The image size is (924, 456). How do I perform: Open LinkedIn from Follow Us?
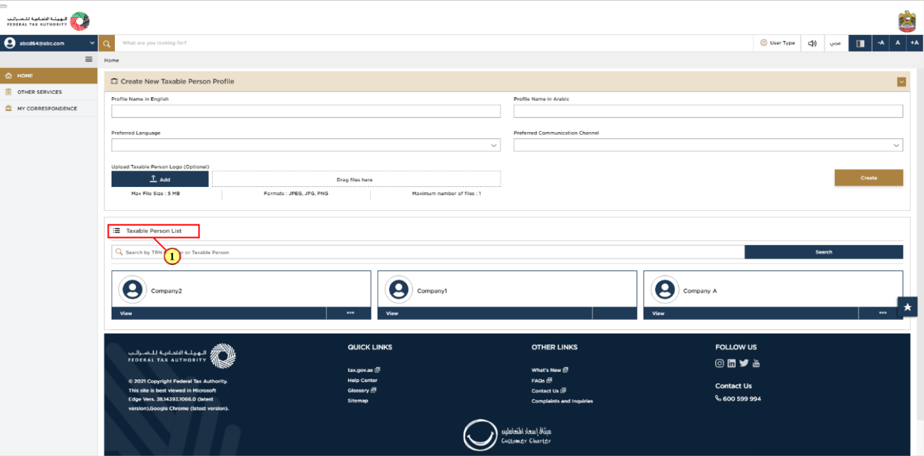(x=732, y=363)
